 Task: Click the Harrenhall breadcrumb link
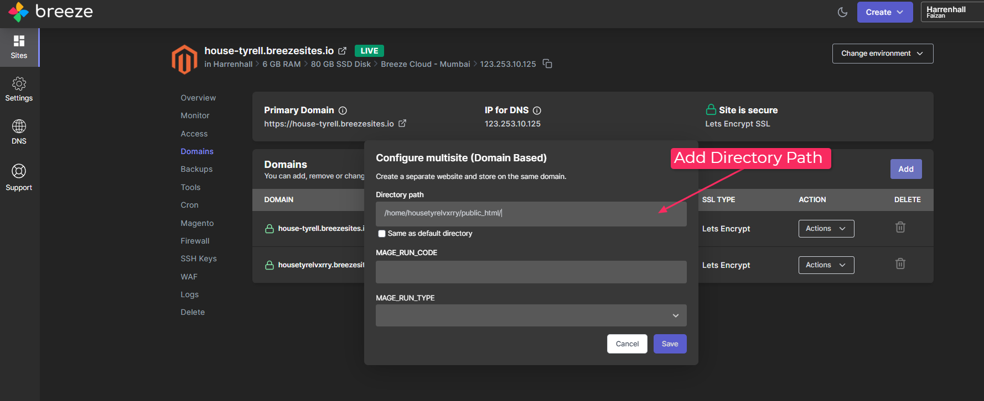click(233, 64)
